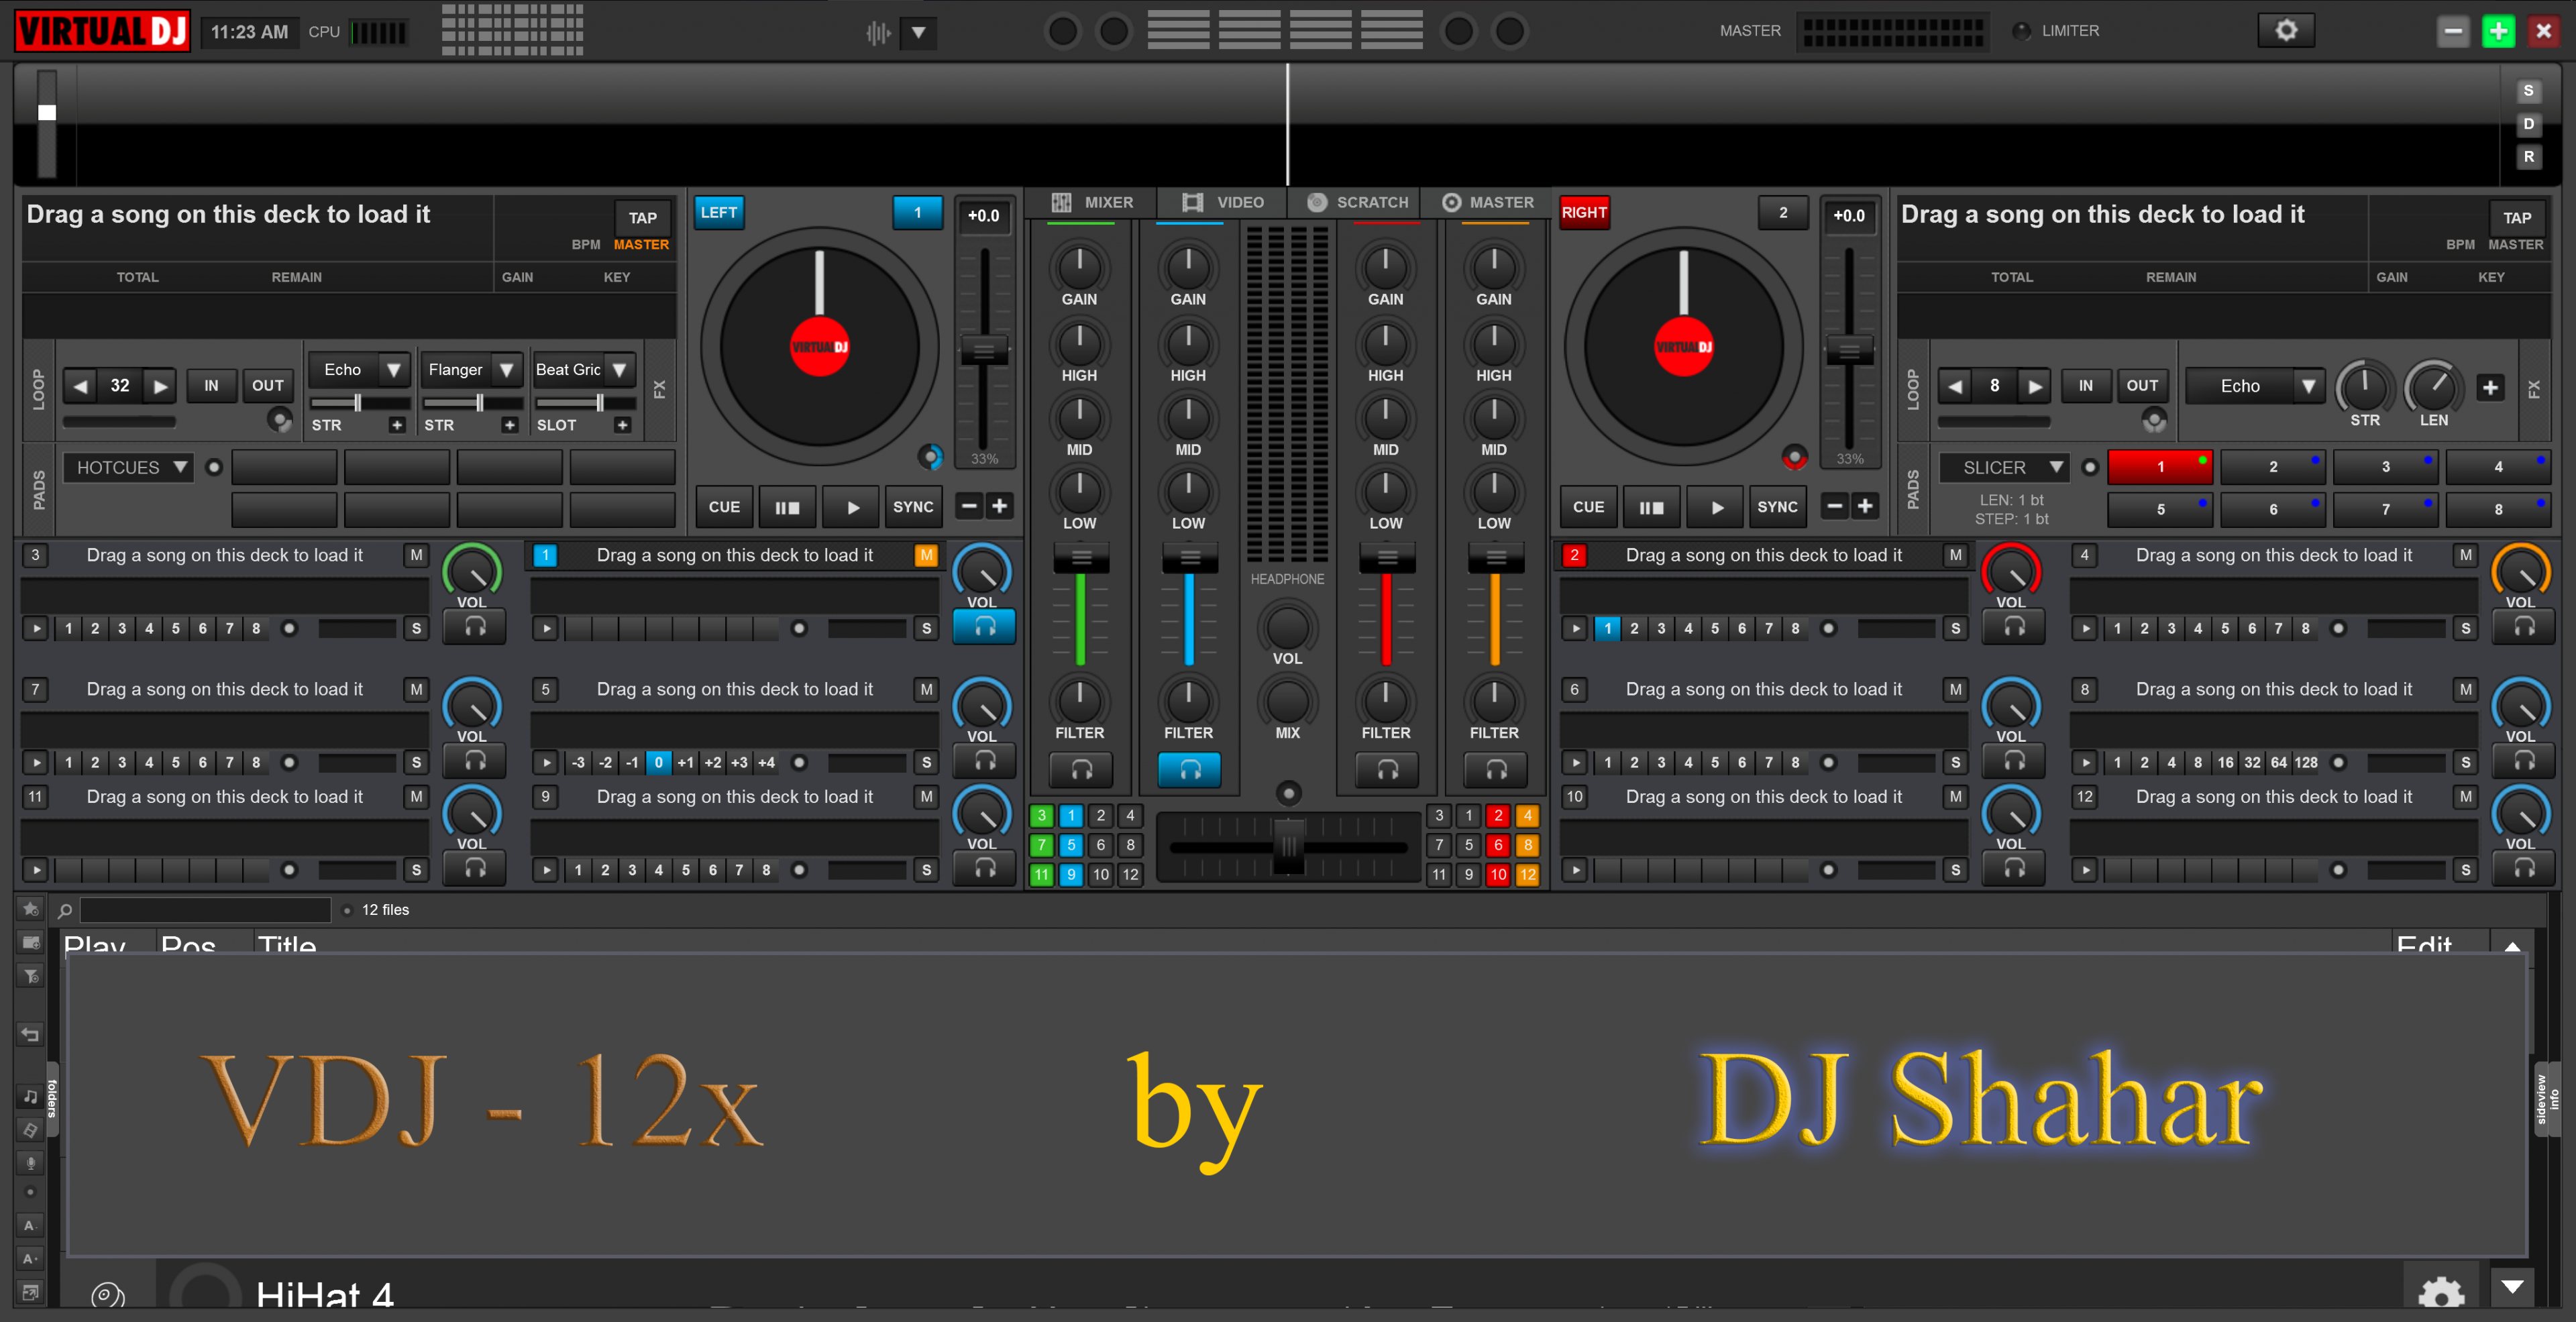Toggle headphone cue on green mixer channel
2576x1322 pixels.
(x=1080, y=769)
